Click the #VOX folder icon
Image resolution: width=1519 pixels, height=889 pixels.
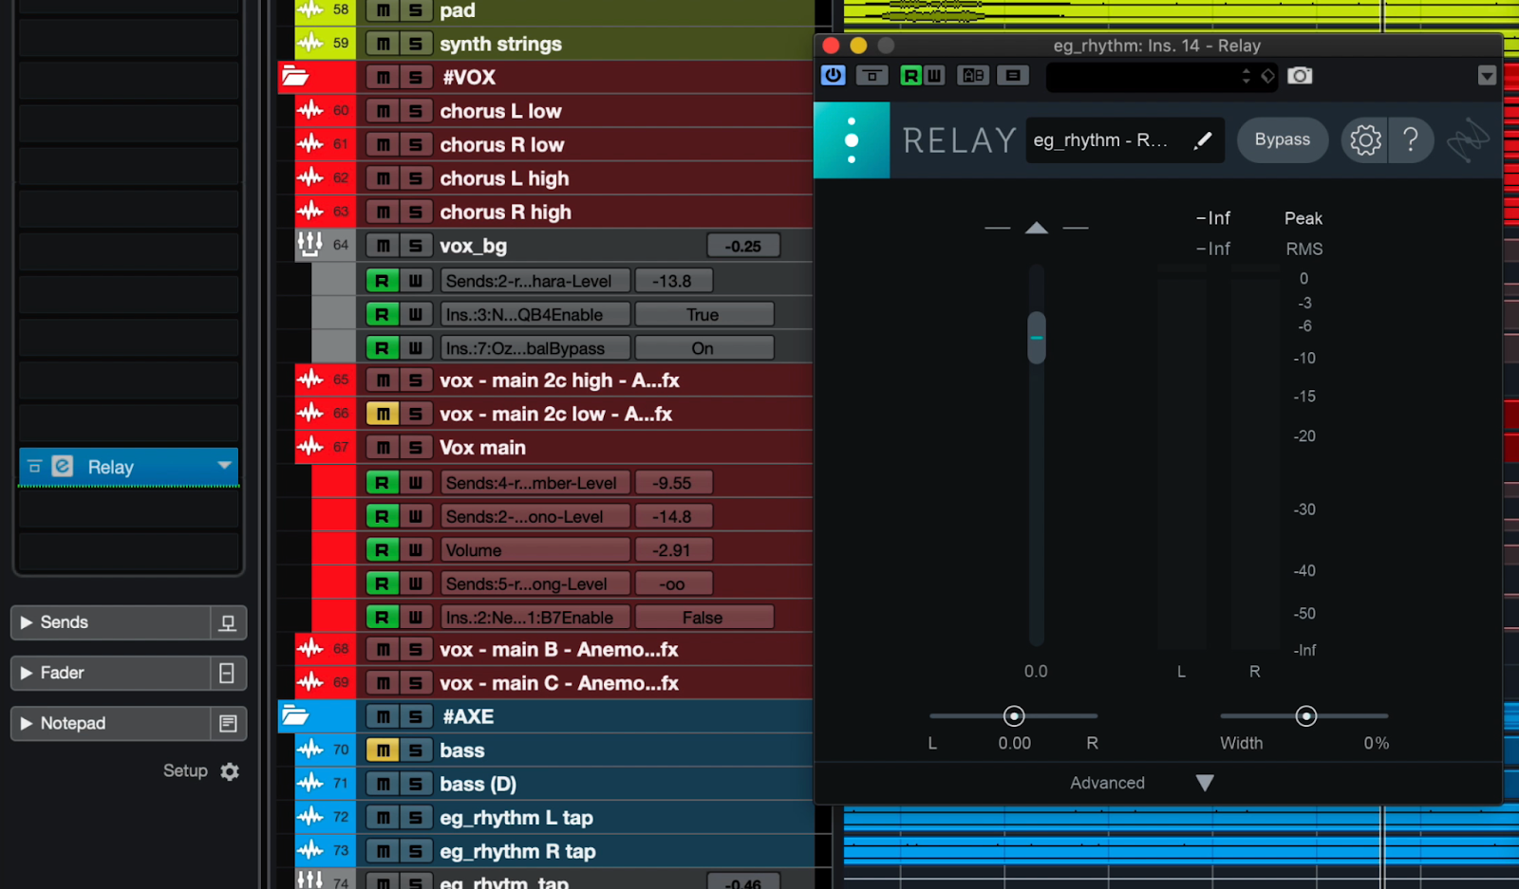tap(295, 77)
